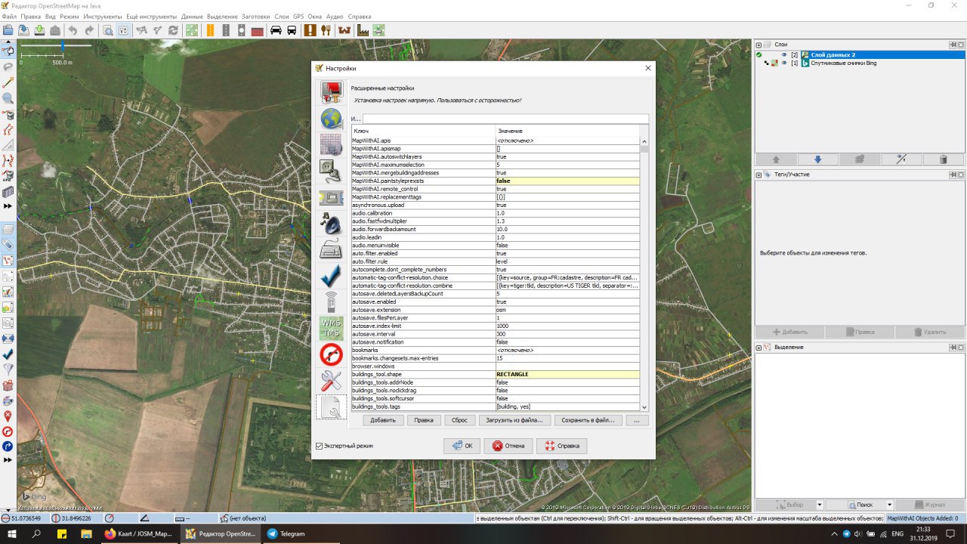967x544 pixels.
Task: Open the Поиск dropdown arrow
Action: [889, 504]
